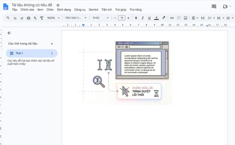Expand the bulleted list options arrow
Screen dimensions: 235x145
point(223,18)
